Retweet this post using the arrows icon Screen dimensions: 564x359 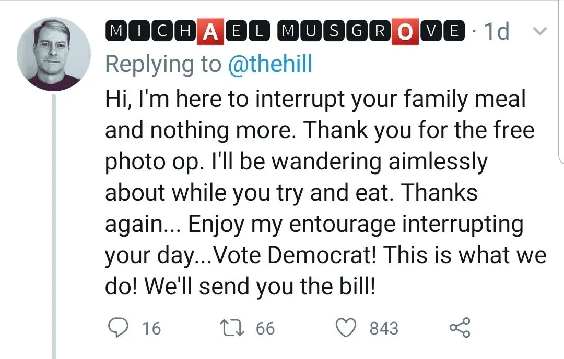(231, 328)
